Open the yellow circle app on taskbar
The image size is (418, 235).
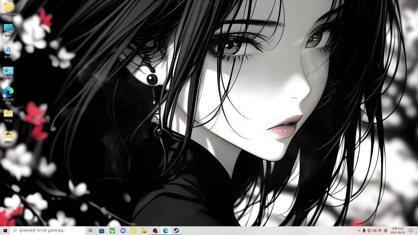(134, 231)
